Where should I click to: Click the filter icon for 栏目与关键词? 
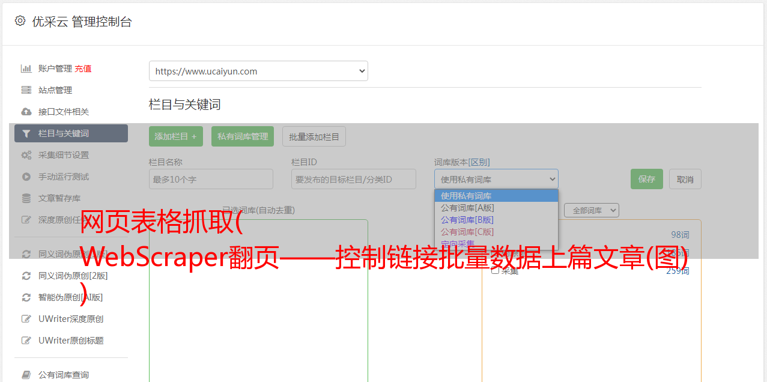pos(26,133)
